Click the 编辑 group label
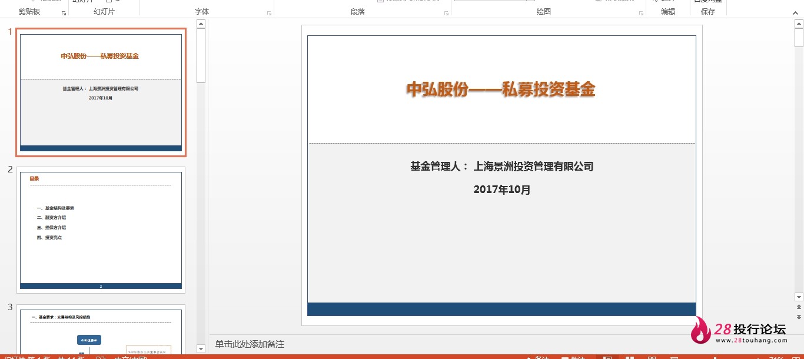This screenshot has height=359, width=804. tap(668, 12)
